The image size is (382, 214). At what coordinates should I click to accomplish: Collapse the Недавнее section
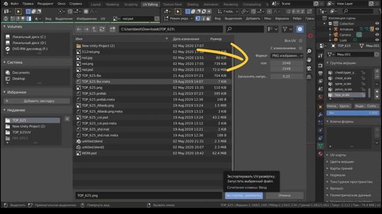tap(4, 110)
